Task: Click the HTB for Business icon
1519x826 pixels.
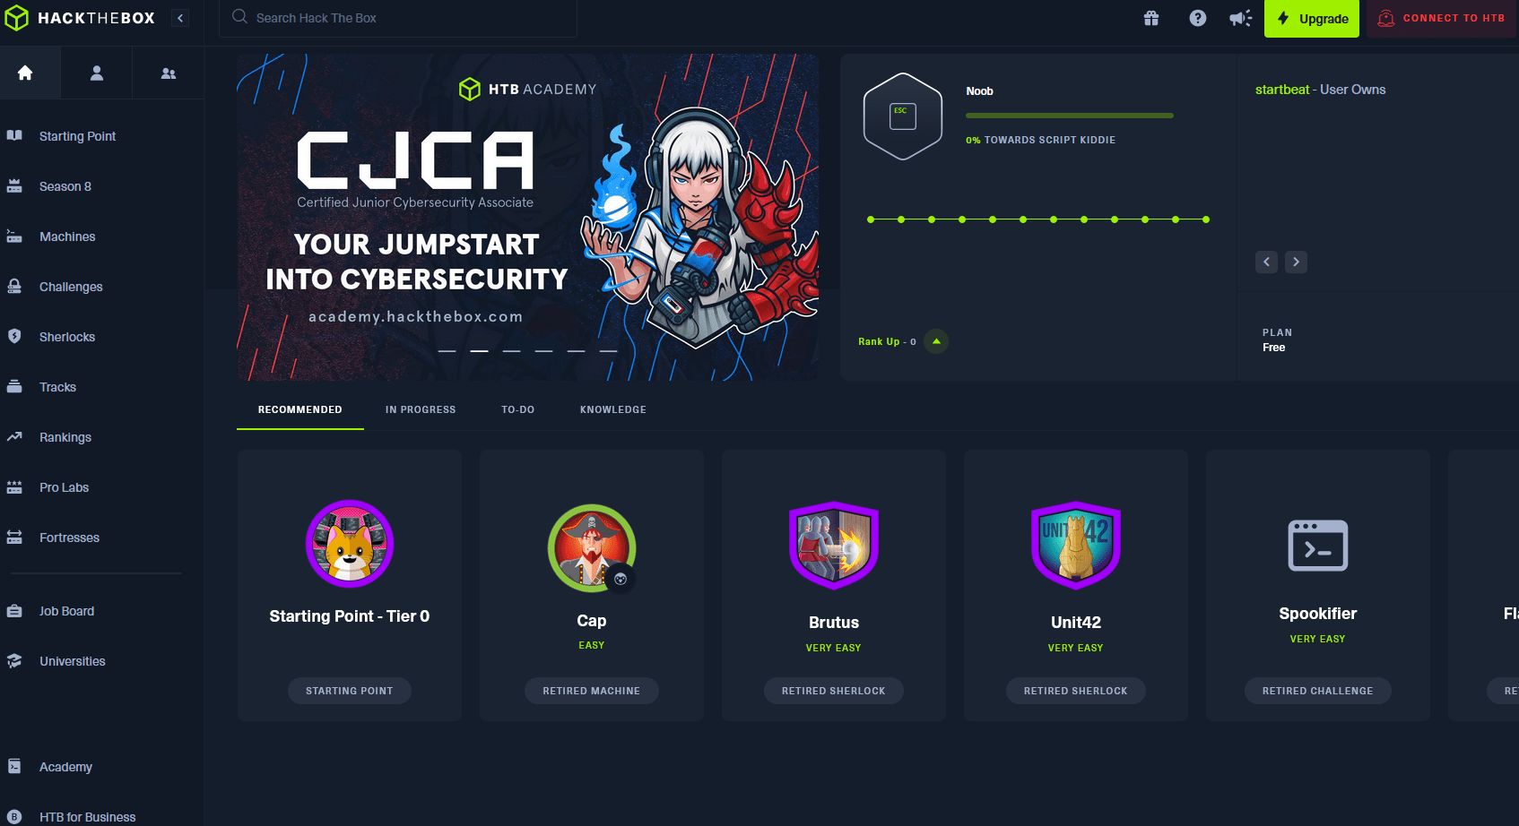Action: point(14,817)
